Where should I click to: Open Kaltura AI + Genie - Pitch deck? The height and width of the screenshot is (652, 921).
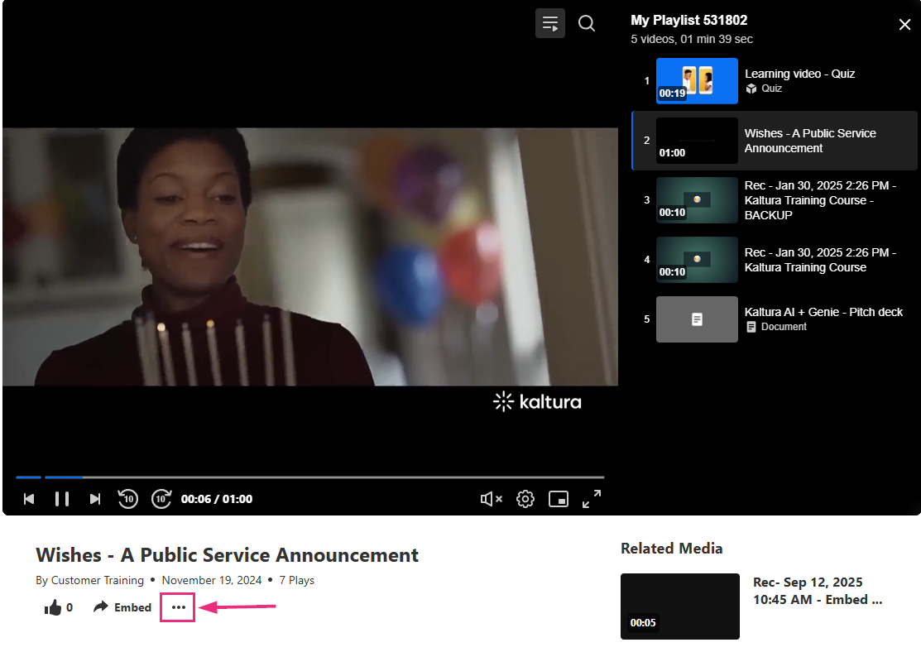coord(775,319)
